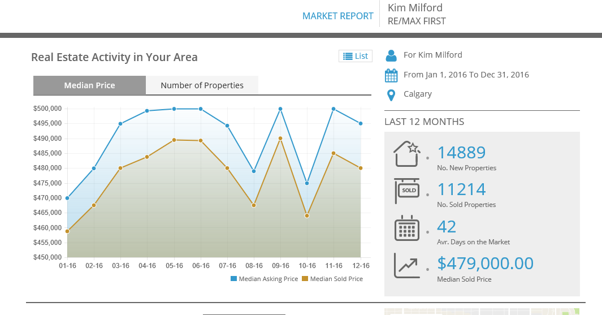Click the trend chart icon for Median Sold Price
Image resolution: width=602 pixels, height=315 pixels.
(407, 265)
